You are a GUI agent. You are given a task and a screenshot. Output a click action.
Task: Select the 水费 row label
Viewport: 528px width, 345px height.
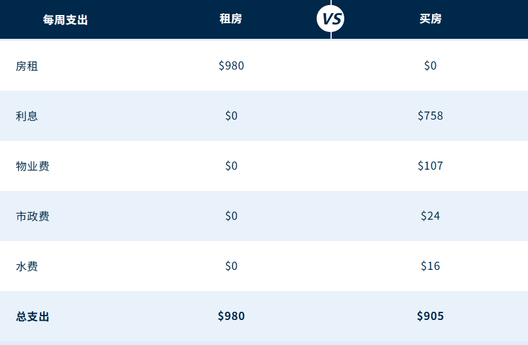pos(27,266)
